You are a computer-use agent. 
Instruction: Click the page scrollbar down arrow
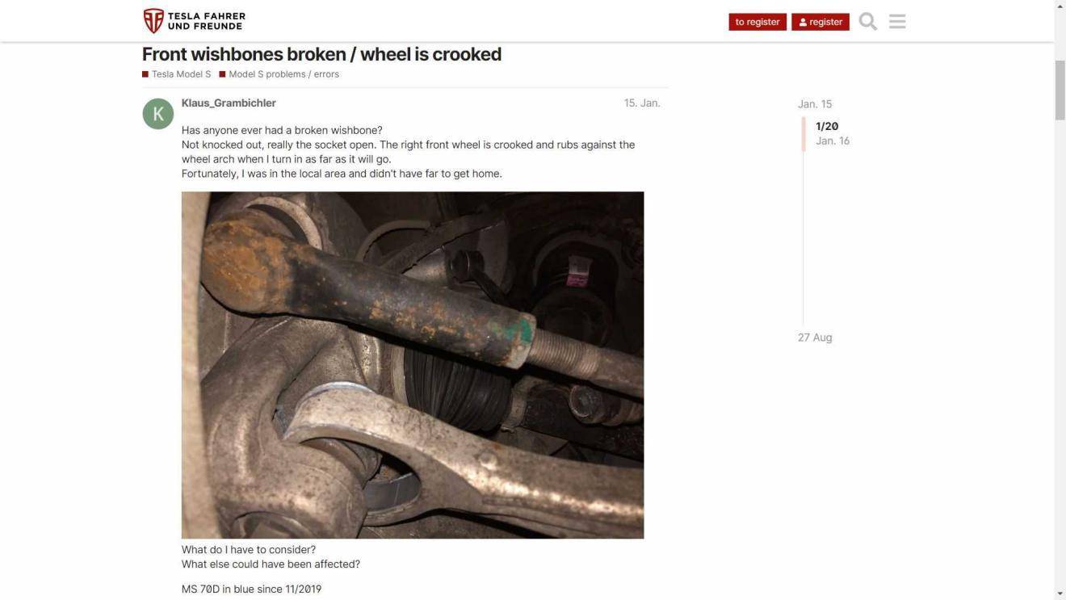[1060, 593]
